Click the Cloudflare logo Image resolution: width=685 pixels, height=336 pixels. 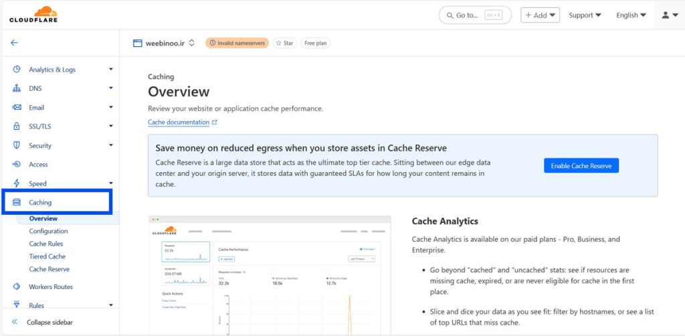point(33,15)
